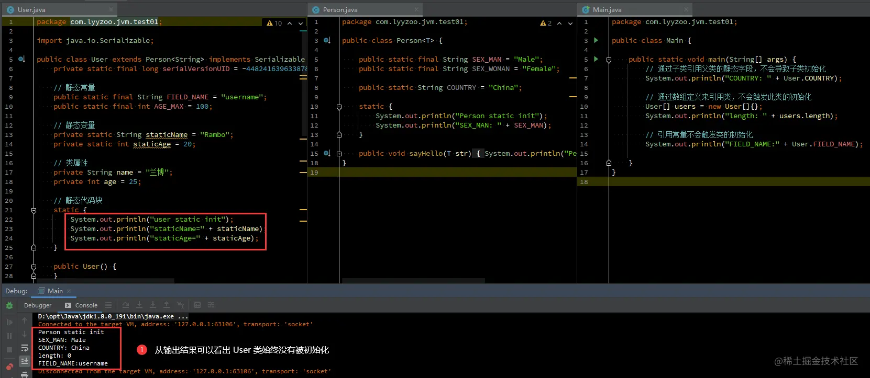The height and width of the screenshot is (378, 870).
Task: Close the User.java editor tab
Action: pos(111,9)
